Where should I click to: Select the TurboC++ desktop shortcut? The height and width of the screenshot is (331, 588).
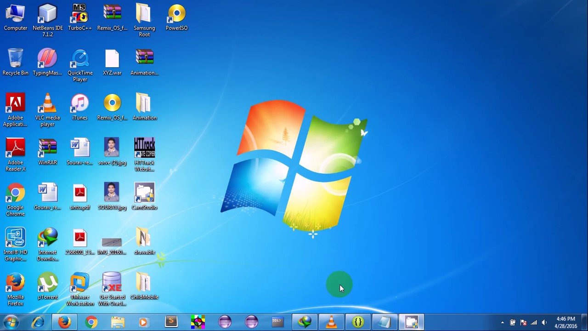(x=79, y=18)
